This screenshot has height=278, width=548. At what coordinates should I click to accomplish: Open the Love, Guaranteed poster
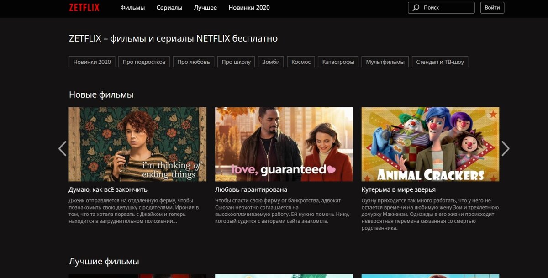coord(284,144)
